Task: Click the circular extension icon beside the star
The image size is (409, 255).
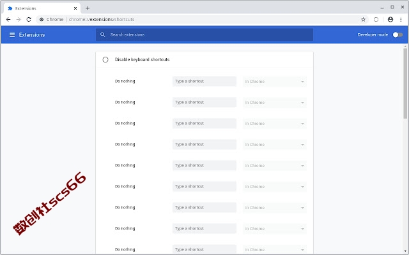Action: [376, 20]
